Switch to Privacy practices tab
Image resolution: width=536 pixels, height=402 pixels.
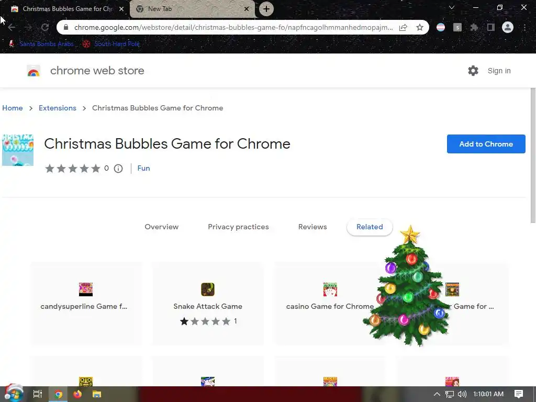238,227
